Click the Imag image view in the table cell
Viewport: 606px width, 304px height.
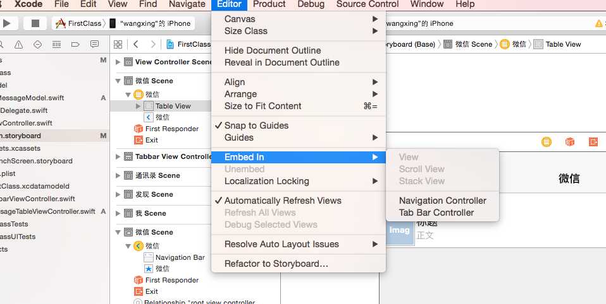[x=400, y=230]
